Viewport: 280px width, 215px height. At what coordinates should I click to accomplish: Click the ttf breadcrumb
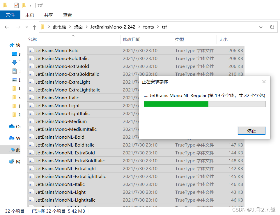point(164,27)
